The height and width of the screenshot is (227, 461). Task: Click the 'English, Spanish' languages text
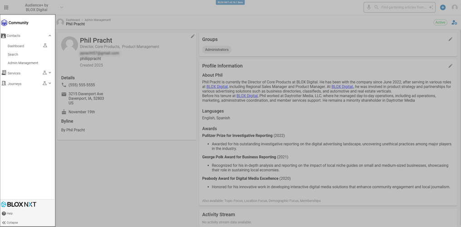click(216, 118)
